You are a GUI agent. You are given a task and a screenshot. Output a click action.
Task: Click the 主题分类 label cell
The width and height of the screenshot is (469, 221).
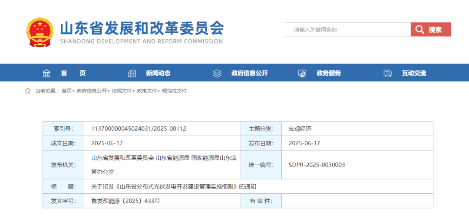coord(261,129)
